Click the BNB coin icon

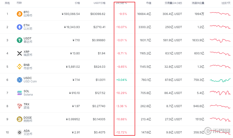20,67
